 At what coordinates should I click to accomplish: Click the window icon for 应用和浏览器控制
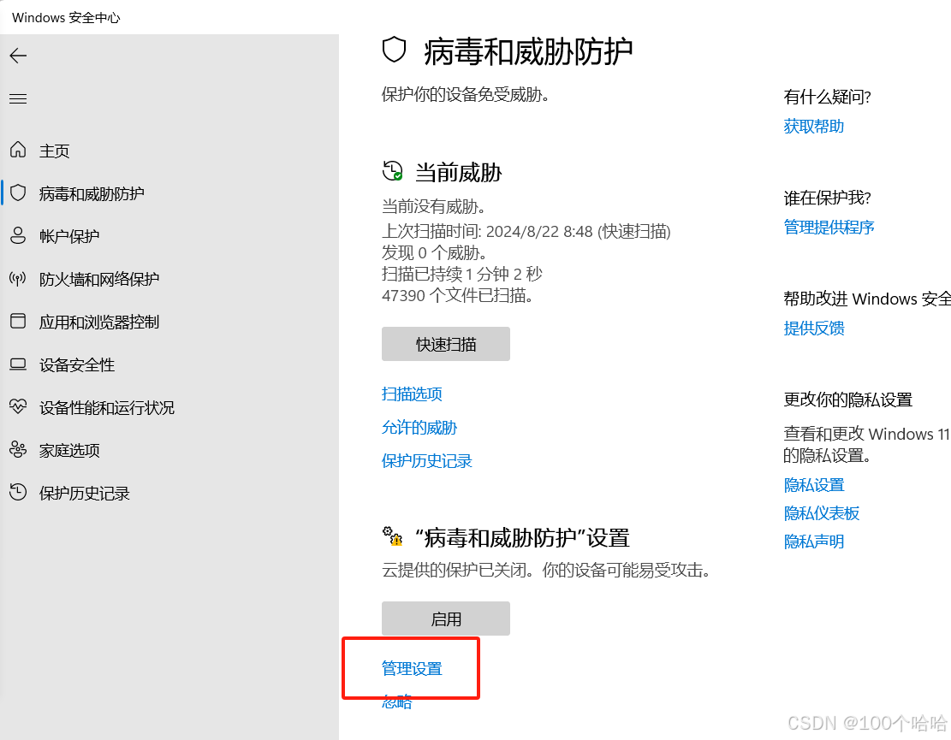click(18, 321)
